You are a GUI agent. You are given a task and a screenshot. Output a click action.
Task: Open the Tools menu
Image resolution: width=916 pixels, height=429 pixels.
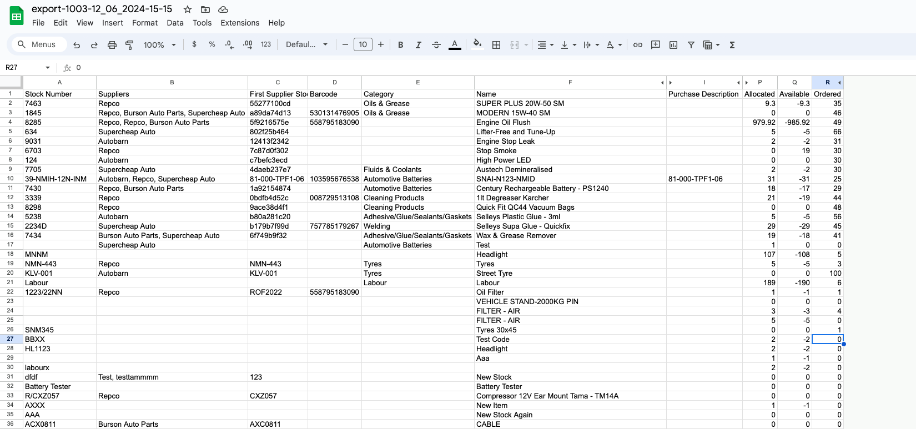[202, 23]
